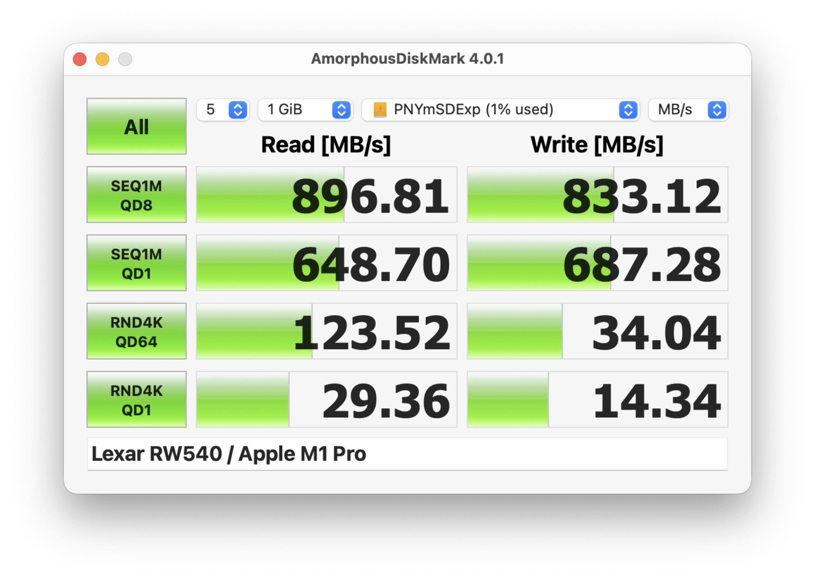
Task: Click the blue stepper arrows beside 5
Action: point(238,110)
